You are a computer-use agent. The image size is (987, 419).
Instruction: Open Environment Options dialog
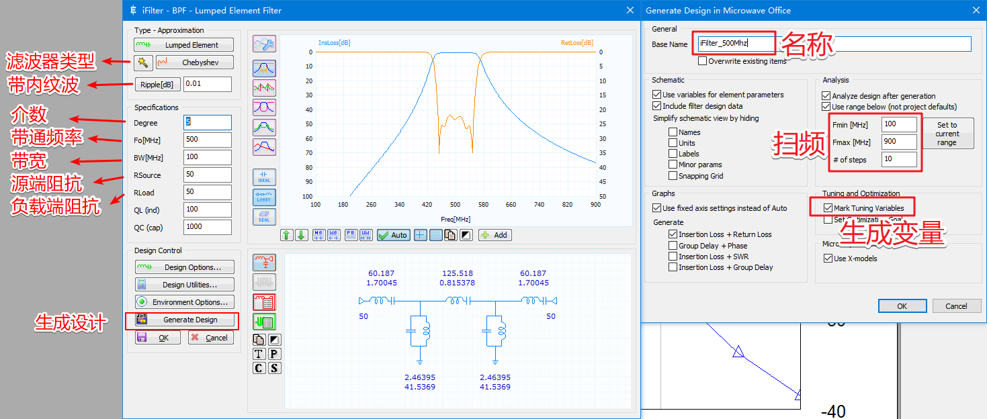point(184,302)
